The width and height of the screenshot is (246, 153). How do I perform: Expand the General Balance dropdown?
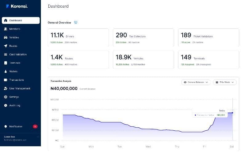pyautogui.click(x=196, y=82)
